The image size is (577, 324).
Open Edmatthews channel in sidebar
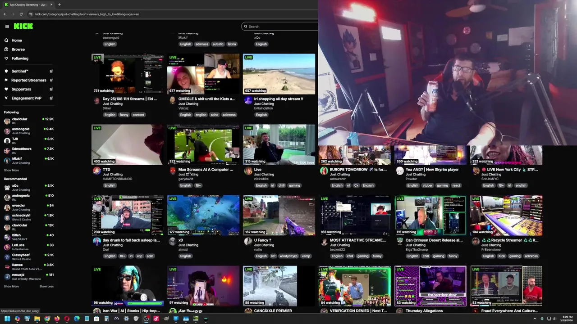pyautogui.click(x=29, y=150)
